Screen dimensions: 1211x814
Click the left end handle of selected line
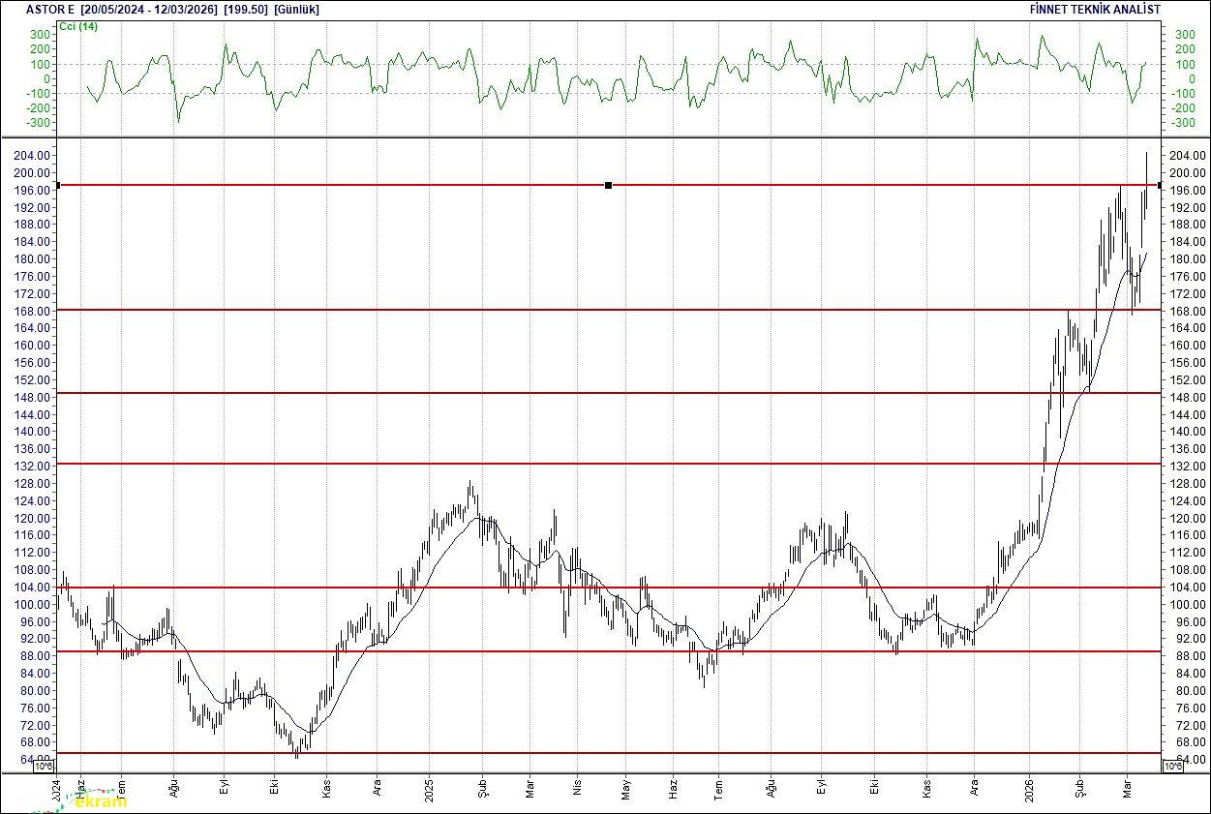(x=58, y=185)
